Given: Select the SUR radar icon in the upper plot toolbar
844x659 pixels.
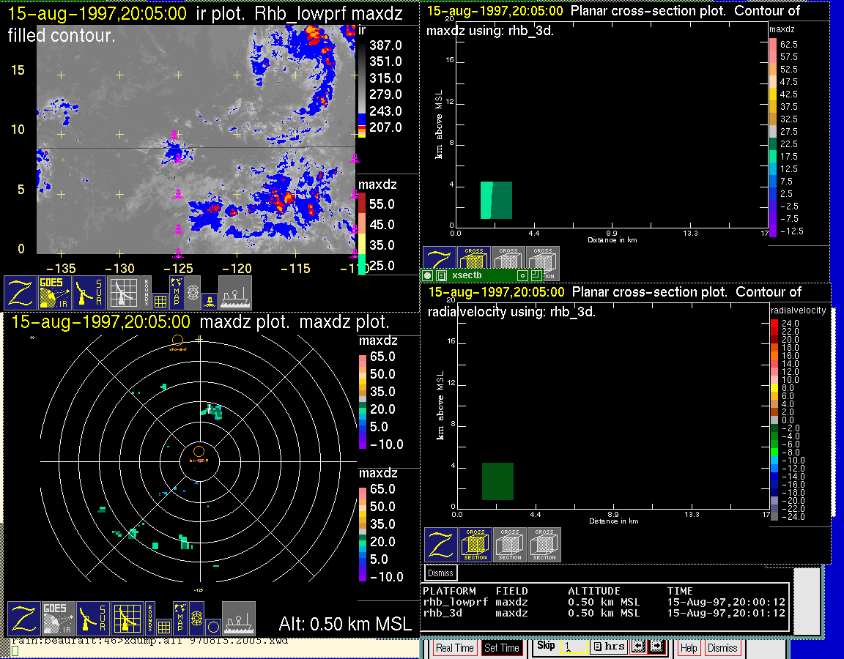Looking at the screenshot, I should tap(89, 293).
